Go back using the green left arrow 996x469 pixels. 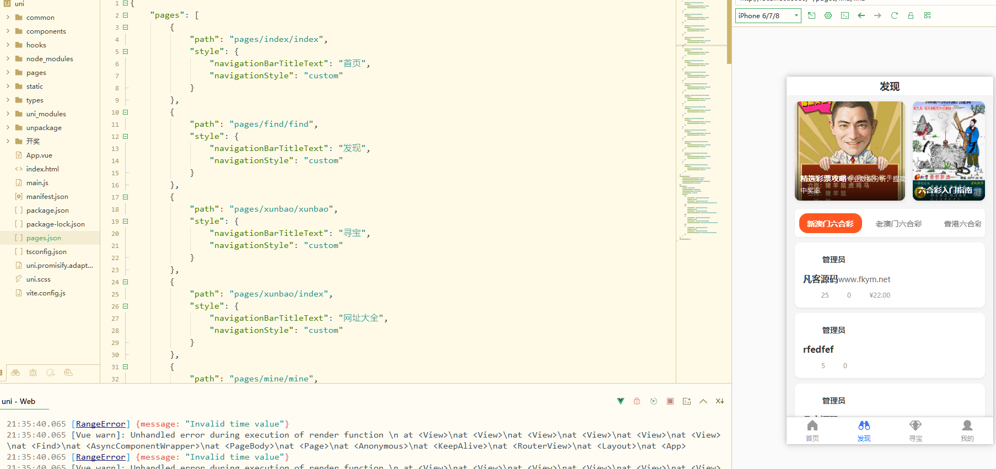(x=861, y=15)
